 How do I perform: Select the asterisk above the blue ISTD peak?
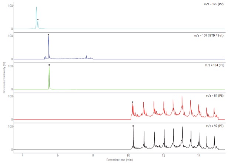(48, 36)
